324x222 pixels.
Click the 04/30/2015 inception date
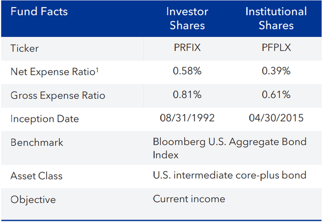pyautogui.click(x=276, y=118)
